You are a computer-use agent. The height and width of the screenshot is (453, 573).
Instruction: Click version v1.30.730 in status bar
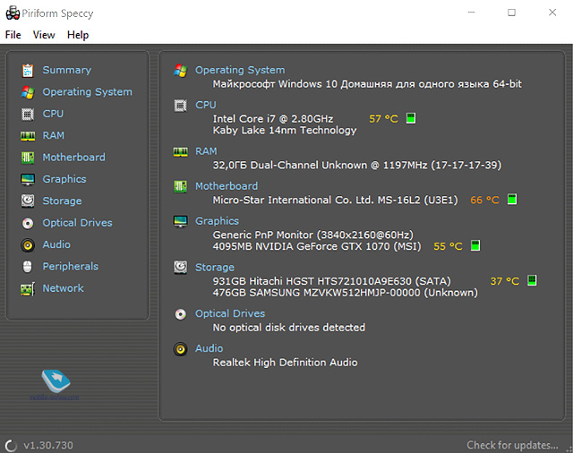click(48, 446)
